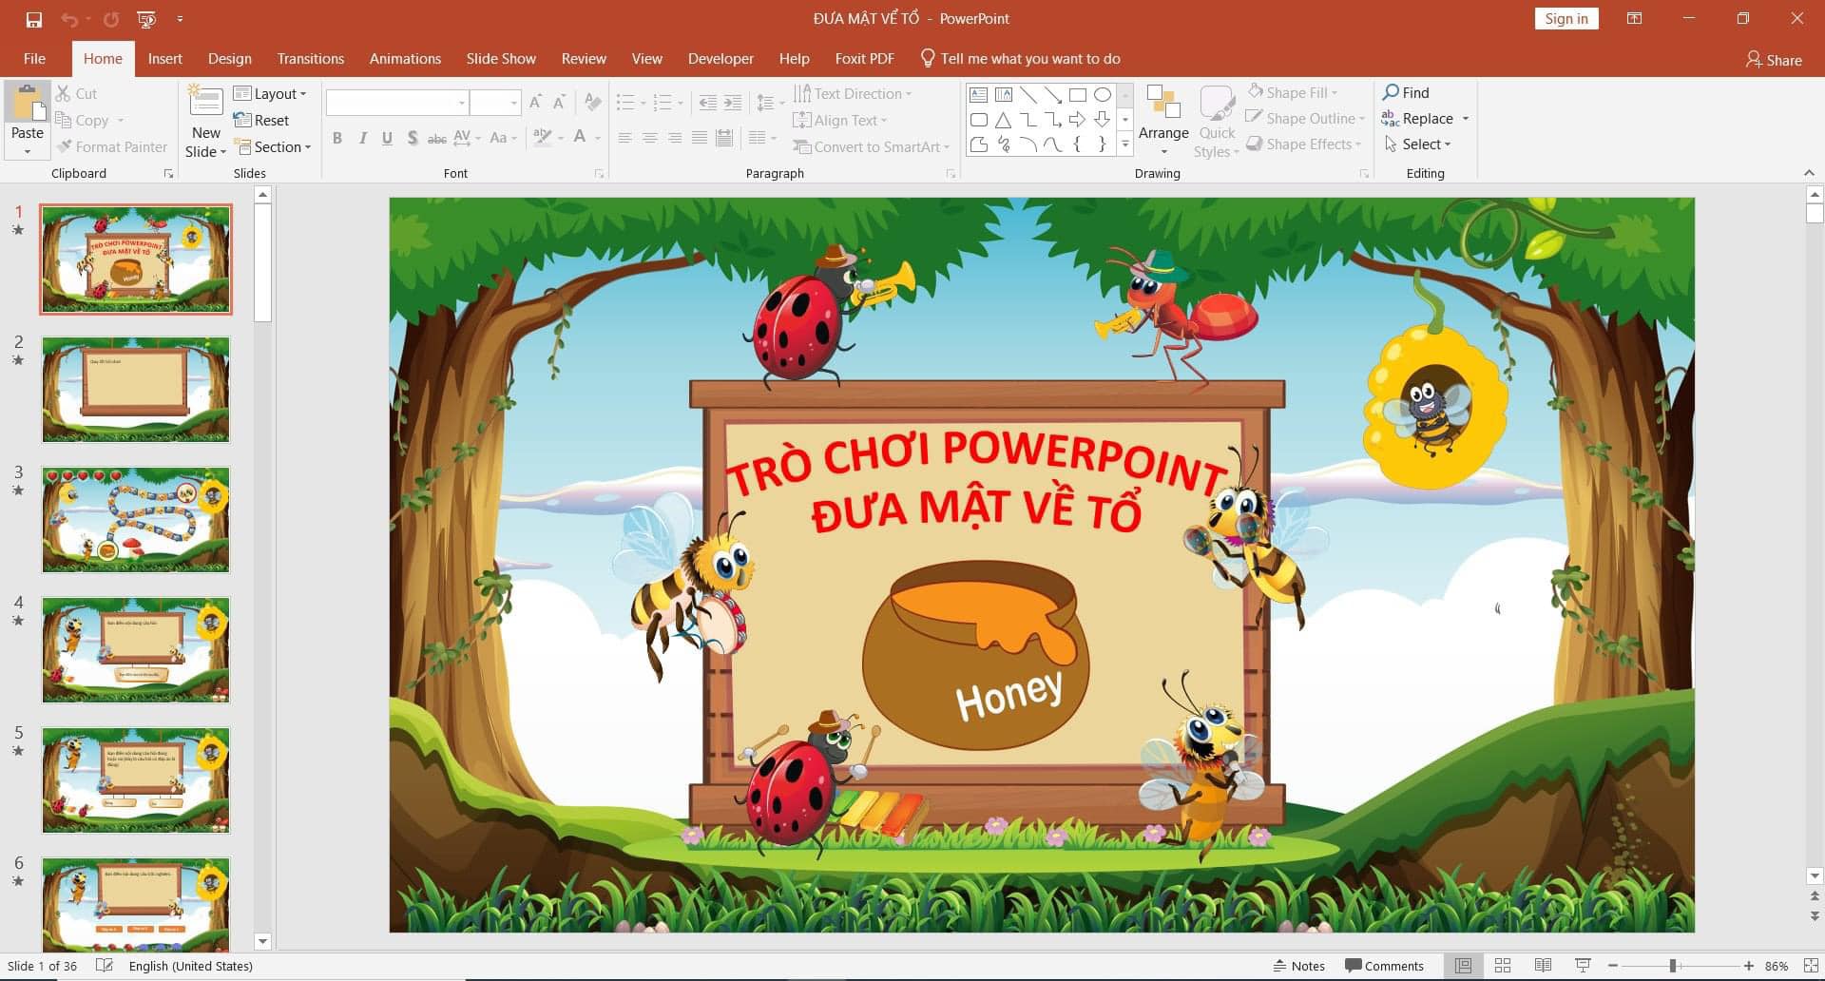
Task: Click the Save icon in title bar
Action: point(34,19)
